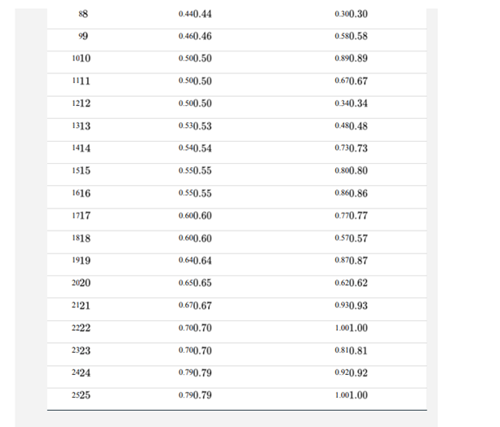Click the row number 14 cell

(x=82, y=148)
